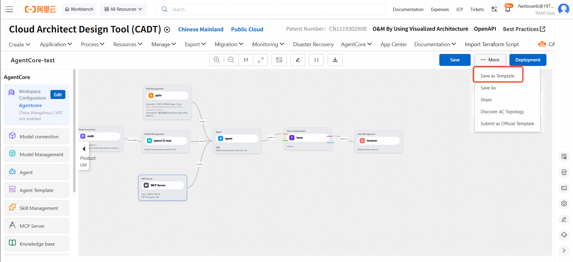Image resolution: width=573 pixels, height=262 pixels.
Task: Select Save as Template option
Action: click(x=498, y=76)
